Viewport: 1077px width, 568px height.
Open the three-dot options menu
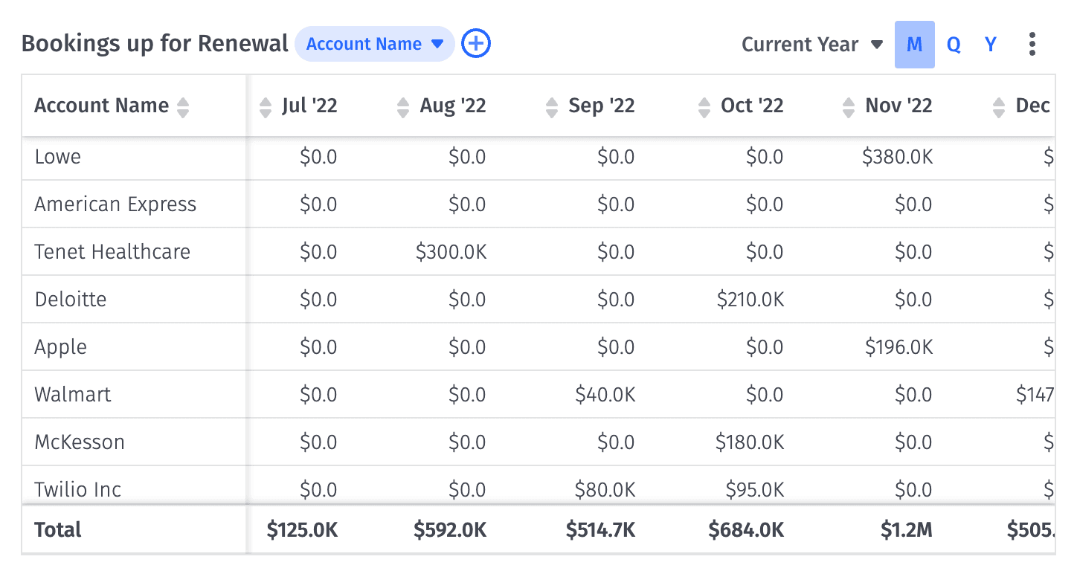[x=1032, y=44]
